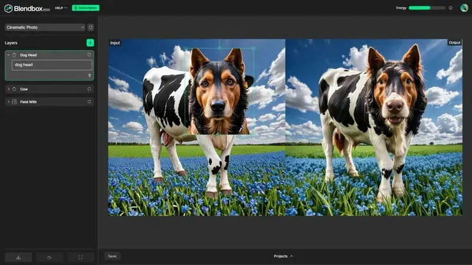
Task: Click the Input label on canvas
Action: [x=115, y=43]
